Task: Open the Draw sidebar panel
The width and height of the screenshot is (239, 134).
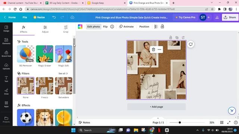Action: click(6, 92)
